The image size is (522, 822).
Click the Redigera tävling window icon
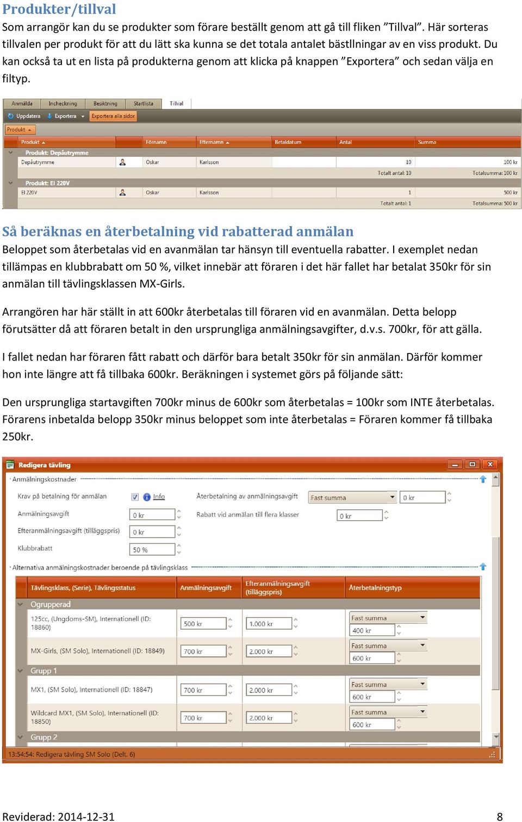(10, 465)
